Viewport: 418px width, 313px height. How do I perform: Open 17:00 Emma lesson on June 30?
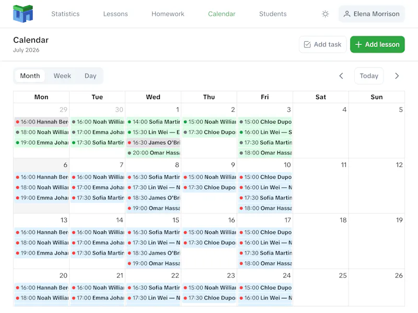(98, 133)
